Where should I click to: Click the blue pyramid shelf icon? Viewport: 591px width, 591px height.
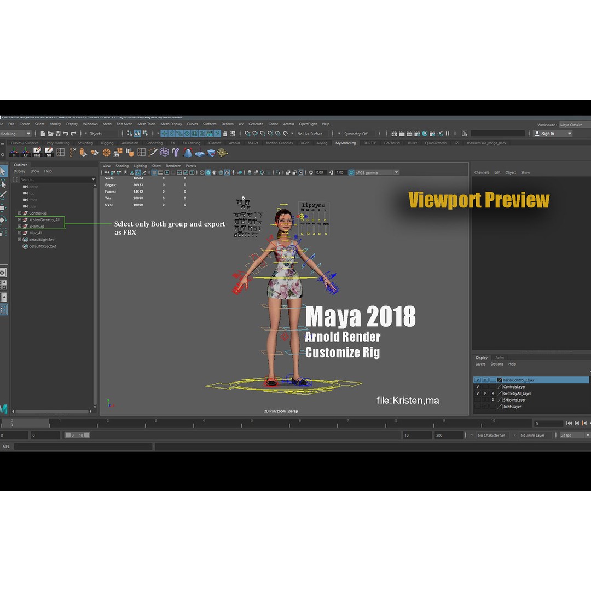188,152
